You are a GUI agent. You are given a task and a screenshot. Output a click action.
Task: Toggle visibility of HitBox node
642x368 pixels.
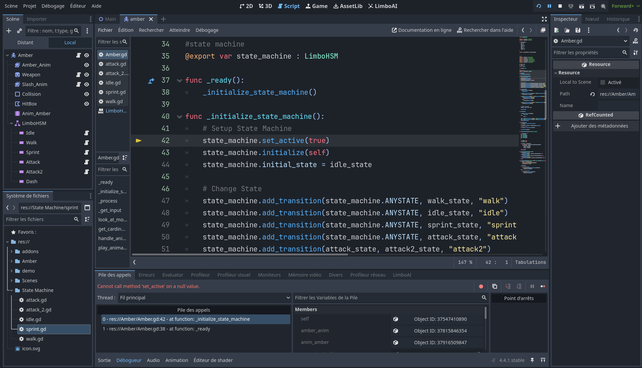coord(87,104)
